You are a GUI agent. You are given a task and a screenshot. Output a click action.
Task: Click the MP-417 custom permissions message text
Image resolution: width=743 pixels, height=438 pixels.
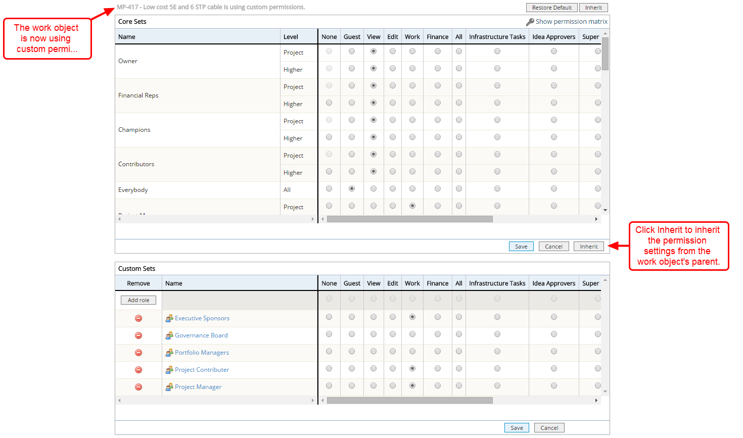[211, 7]
